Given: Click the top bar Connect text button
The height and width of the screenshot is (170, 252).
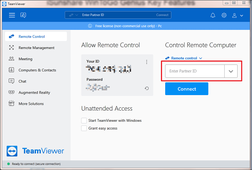Looking at the screenshot, I should pos(162,15).
